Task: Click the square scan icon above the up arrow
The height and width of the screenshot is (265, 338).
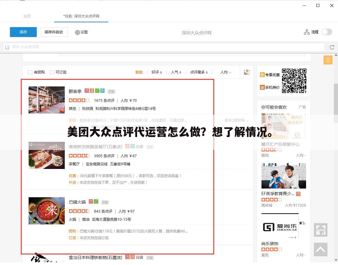Action: 321,230
